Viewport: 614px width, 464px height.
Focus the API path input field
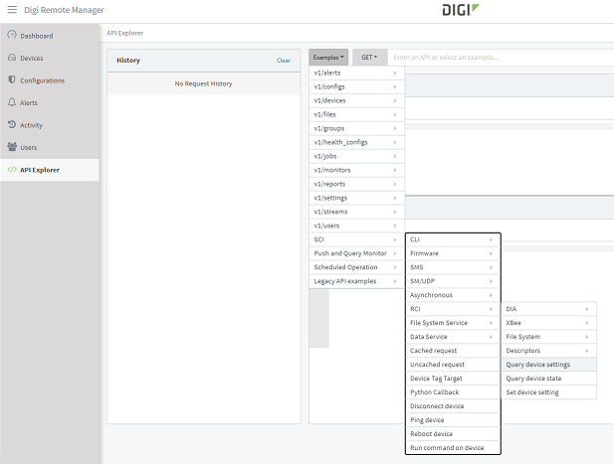coord(501,57)
